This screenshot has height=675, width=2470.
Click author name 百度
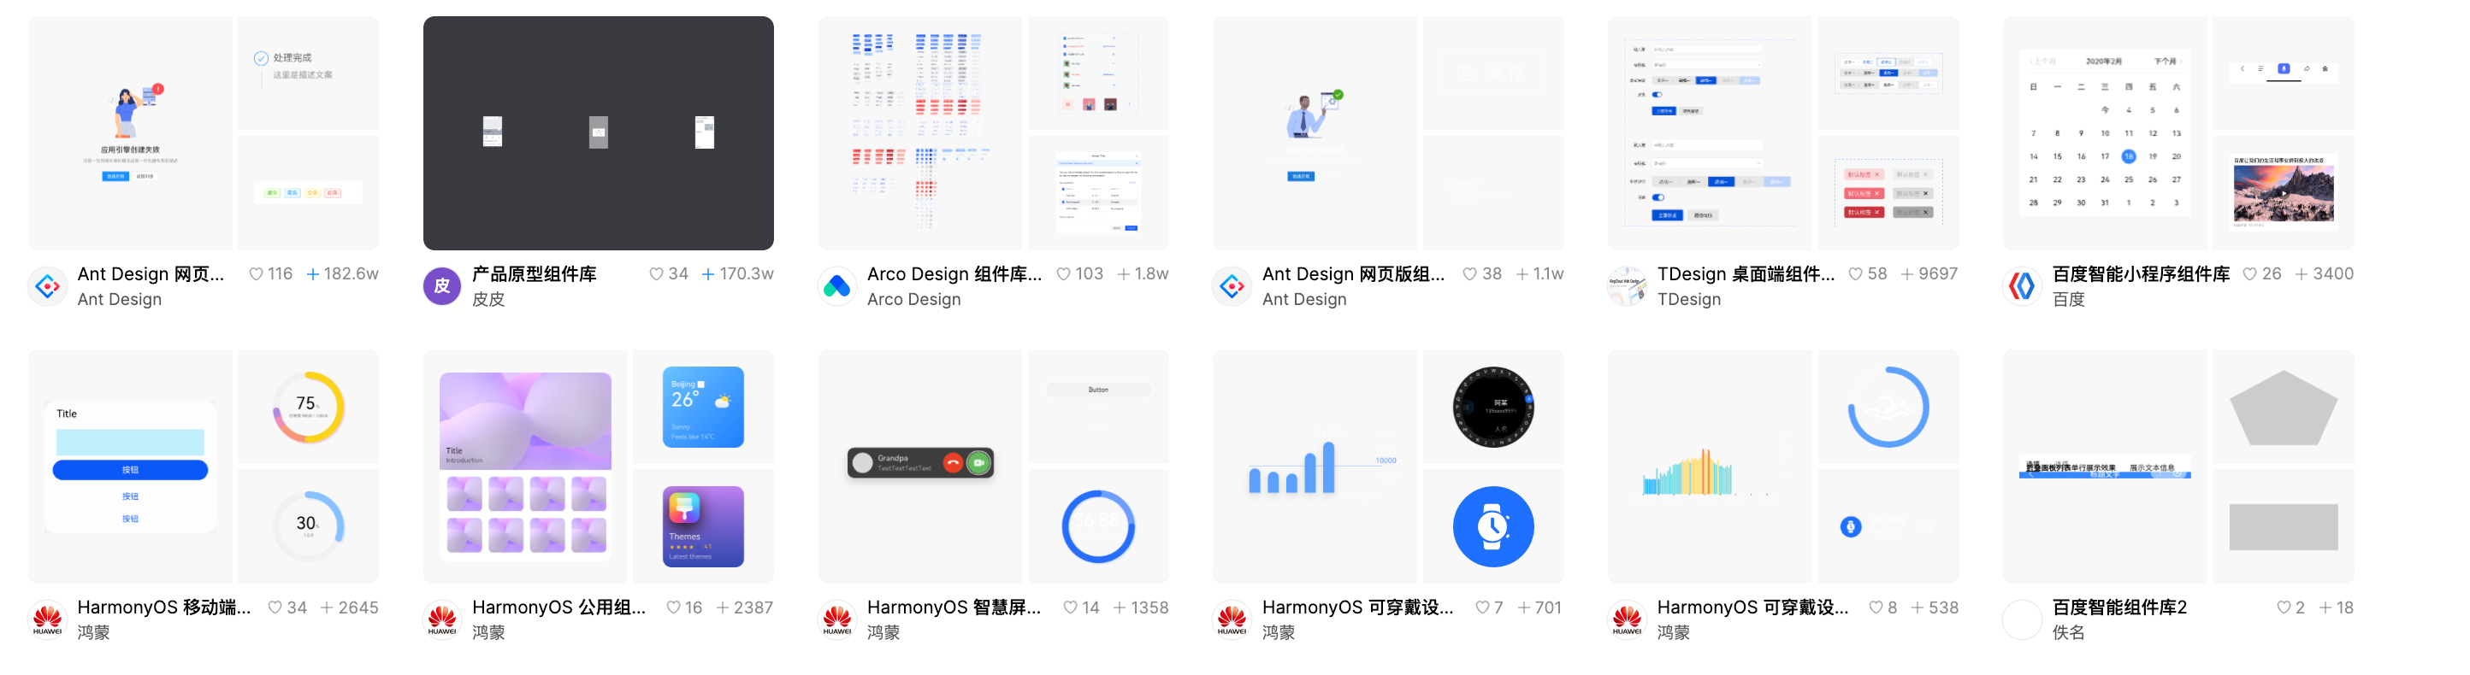tap(2068, 299)
